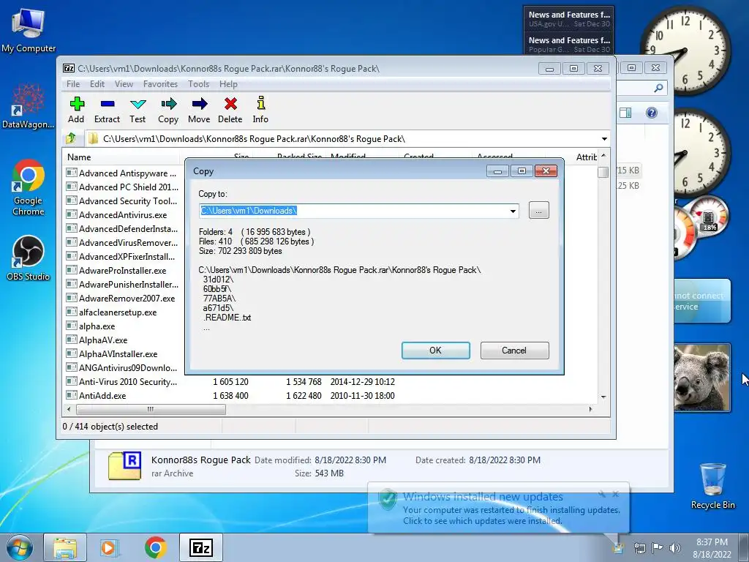Click Explorer search magnifier icon
Screen dimensions: 749x562
click(659, 88)
